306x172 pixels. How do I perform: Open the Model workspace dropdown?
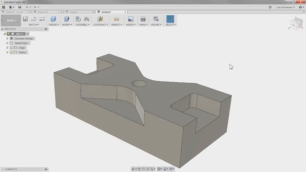(11, 20)
